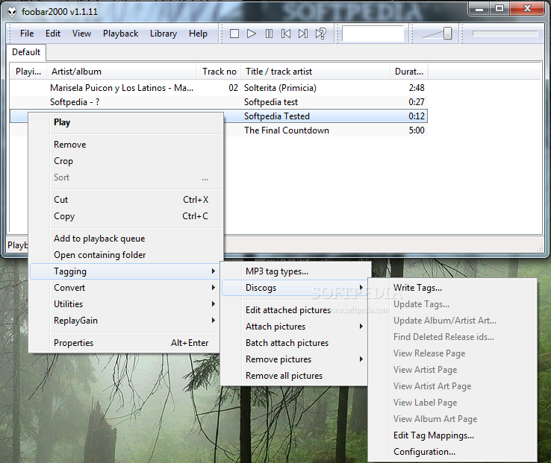Open the Playback menu
The width and height of the screenshot is (551, 463).
tap(120, 34)
